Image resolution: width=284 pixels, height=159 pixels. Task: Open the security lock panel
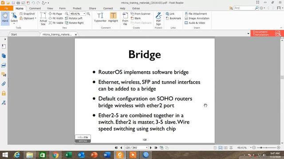pos(4,93)
